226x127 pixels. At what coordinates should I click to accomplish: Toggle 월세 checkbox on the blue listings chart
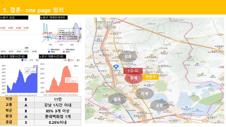click(35, 60)
